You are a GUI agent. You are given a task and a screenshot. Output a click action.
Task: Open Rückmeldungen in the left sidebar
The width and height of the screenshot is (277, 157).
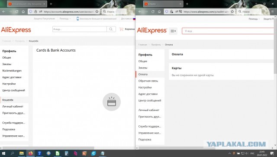coord(12,71)
